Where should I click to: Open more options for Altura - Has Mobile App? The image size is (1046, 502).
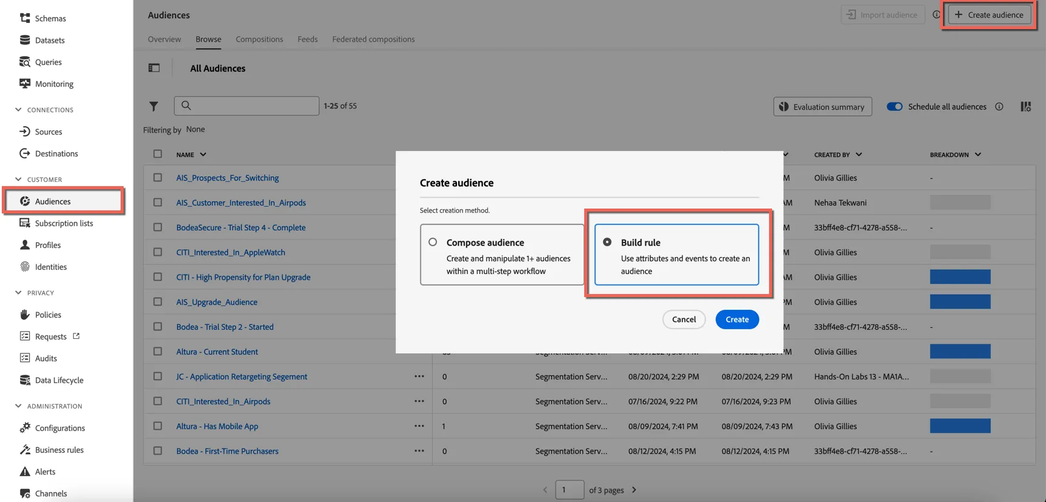tap(419, 426)
